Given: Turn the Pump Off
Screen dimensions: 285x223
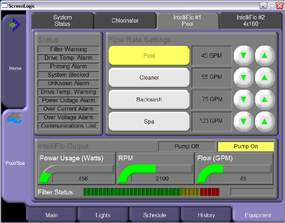Looking at the screenshot, I should 187,146.
